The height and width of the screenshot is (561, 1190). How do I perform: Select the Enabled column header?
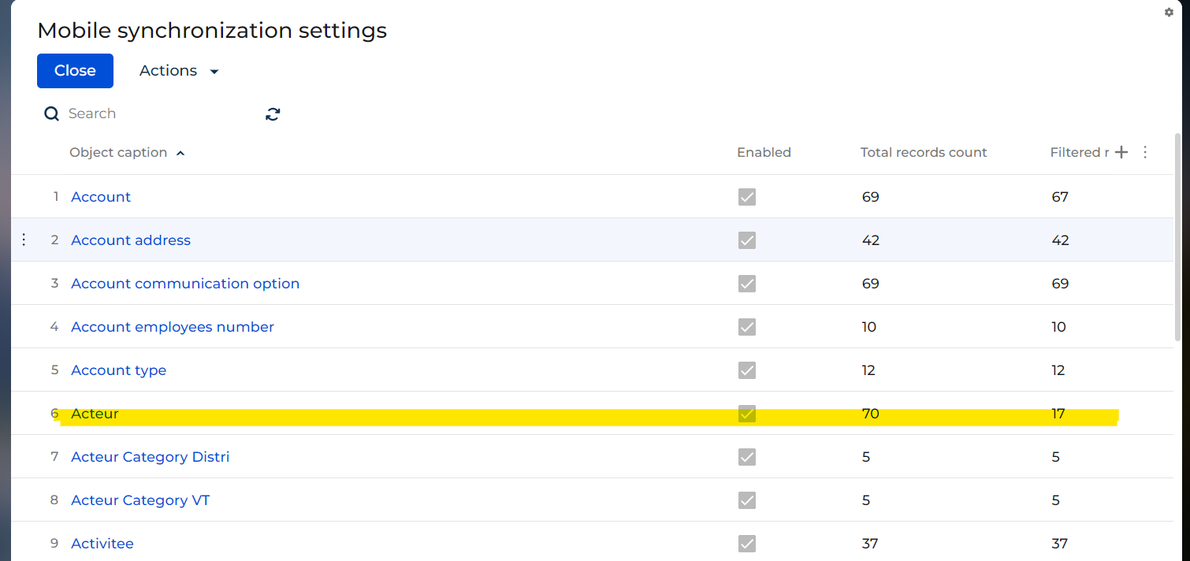764,152
